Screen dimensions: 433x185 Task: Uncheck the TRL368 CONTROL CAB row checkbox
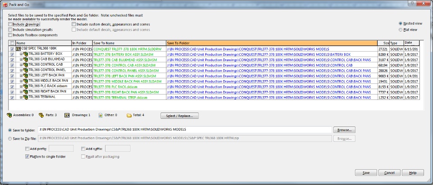coord(12,65)
